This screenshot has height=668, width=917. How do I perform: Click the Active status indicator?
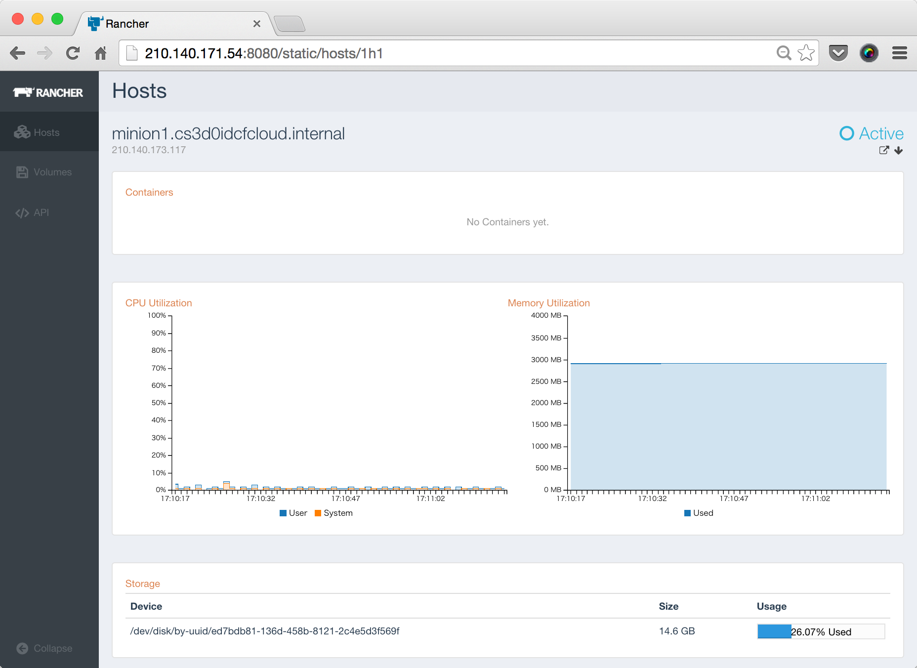(872, 133)
